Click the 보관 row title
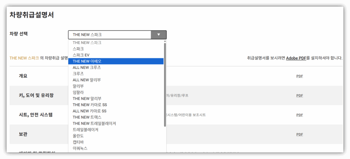Screen dimensions: 350x159 (23, 134)
